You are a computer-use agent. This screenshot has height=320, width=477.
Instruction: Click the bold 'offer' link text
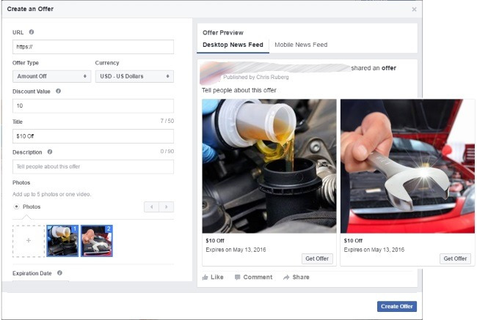coord(389,68)
